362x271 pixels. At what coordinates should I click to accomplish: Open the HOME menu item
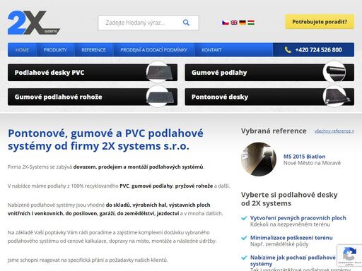(x=22, y=50)
